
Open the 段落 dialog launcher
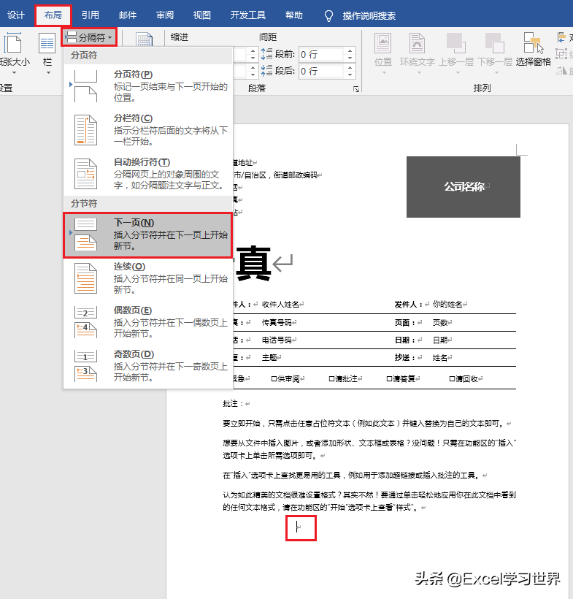coord(356,89)
